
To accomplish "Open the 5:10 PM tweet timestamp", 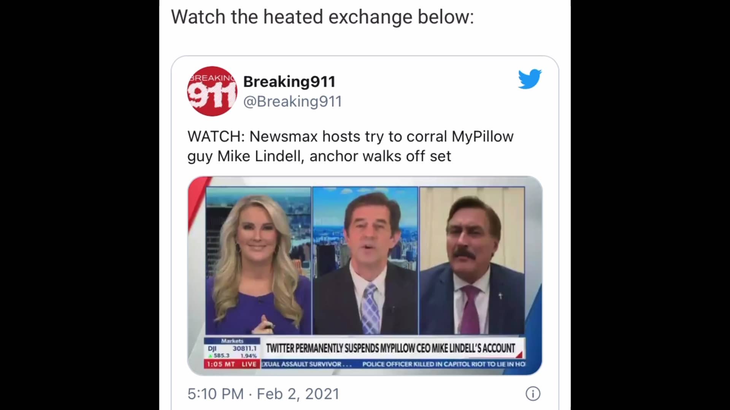I will click(x=216, y=394).
